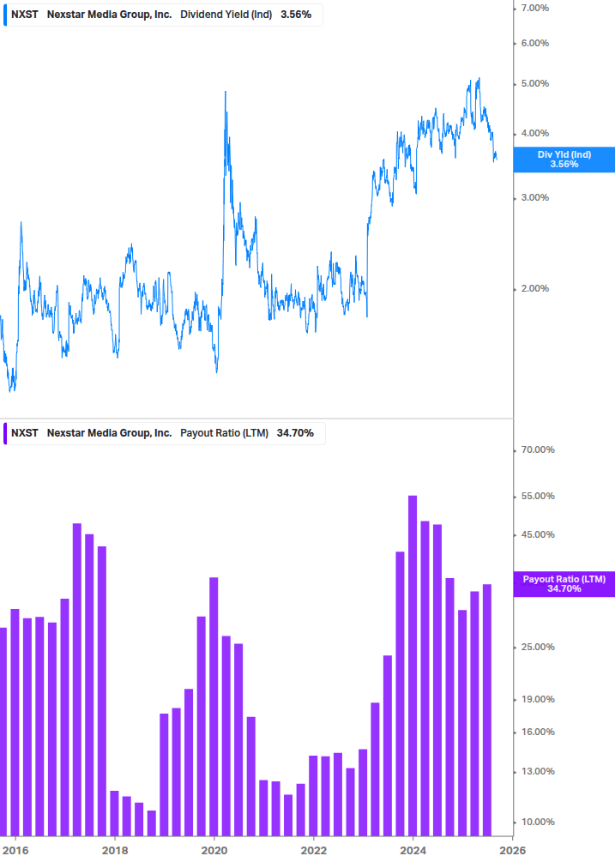Click the purple Payout Ratio color bar
This screenshot has width=615, height=862.
pyautogui.click(x=5, y=433)
